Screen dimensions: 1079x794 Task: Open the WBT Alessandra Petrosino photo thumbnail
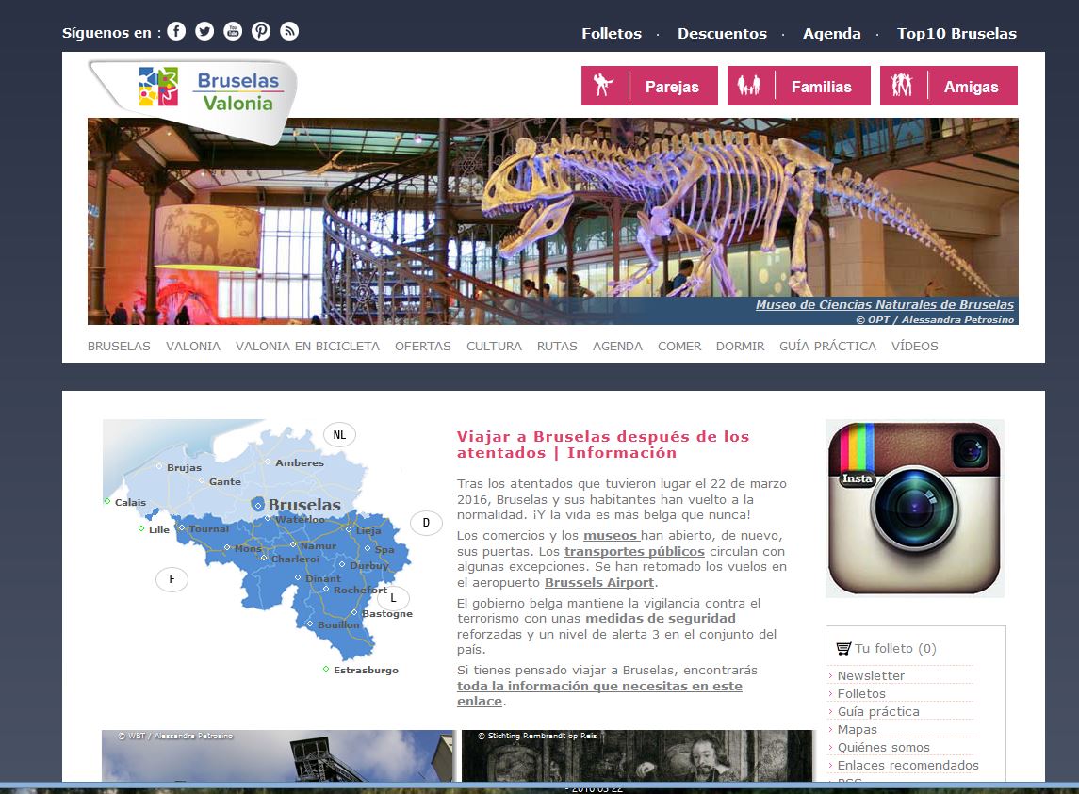point(278,755)
